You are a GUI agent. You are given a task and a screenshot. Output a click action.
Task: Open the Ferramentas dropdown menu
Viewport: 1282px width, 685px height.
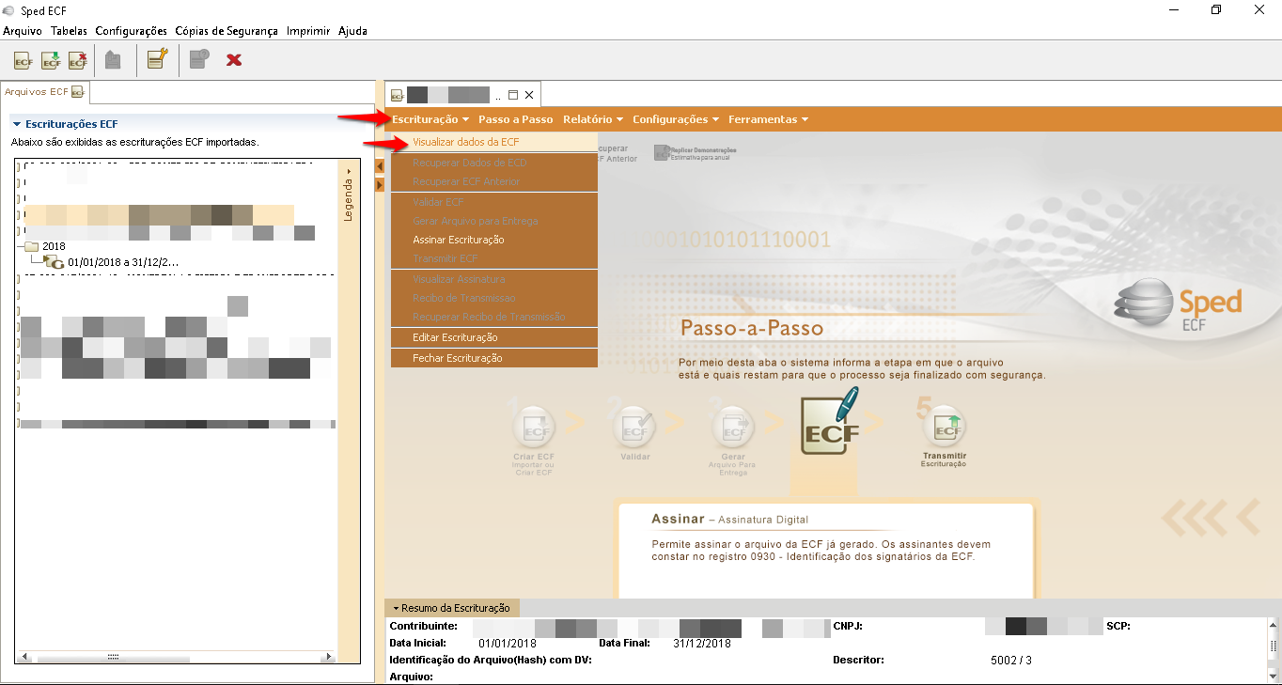pyautogui.click(x=768, y=119)
